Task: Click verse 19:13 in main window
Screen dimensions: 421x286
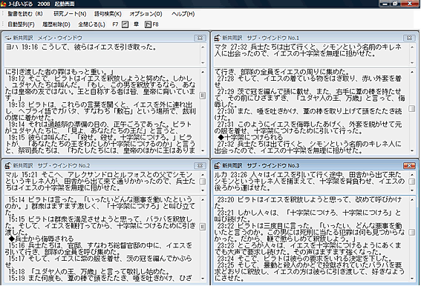Action: (100, 111)
